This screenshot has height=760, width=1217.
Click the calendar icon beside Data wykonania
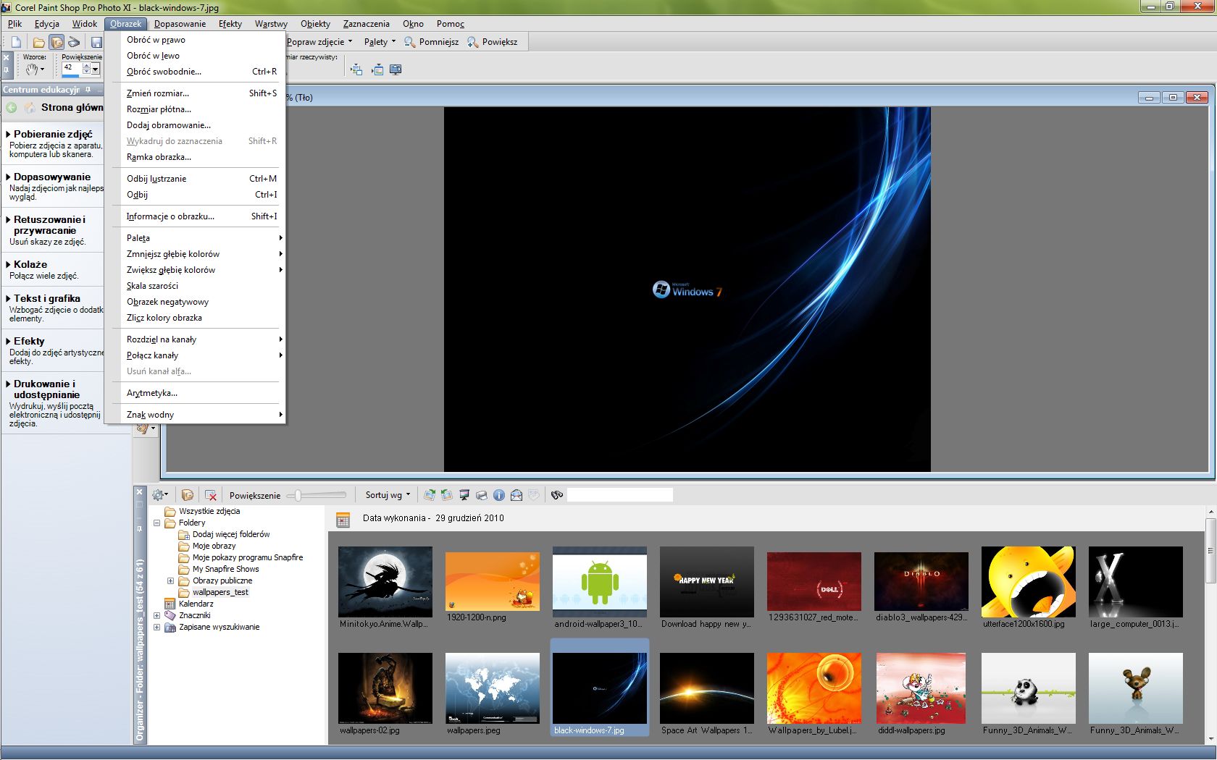pyautogui.click(x=343, y=519)
